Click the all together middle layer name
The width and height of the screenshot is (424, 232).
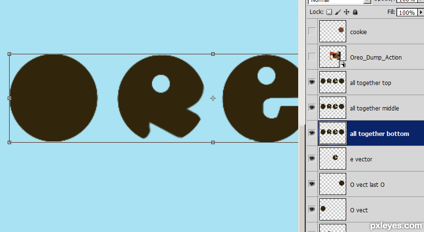(374, 109)
